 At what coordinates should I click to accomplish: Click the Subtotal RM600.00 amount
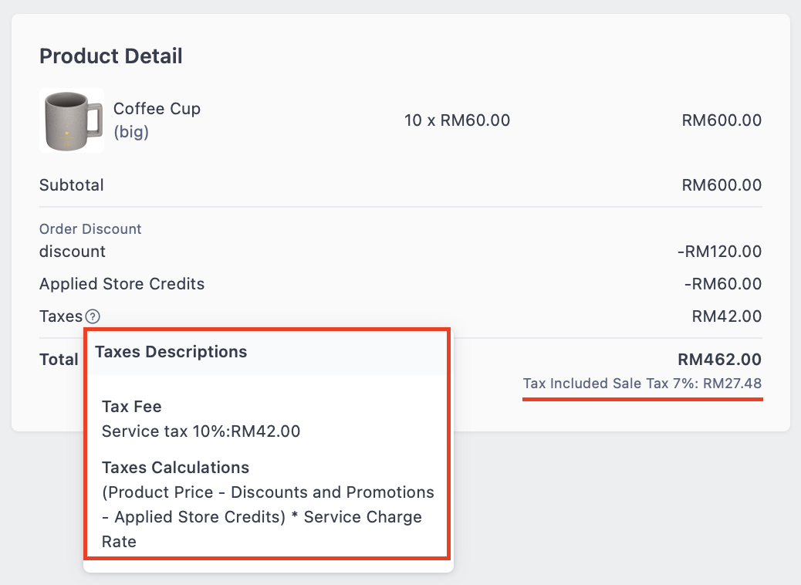pyautogui.click(x=722, y=185)
